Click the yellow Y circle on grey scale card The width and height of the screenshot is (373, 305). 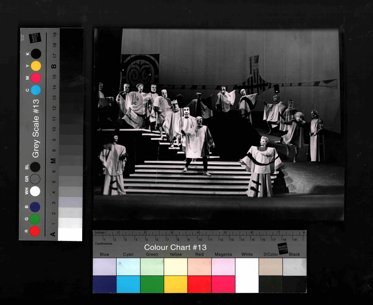tap(36, 66)
